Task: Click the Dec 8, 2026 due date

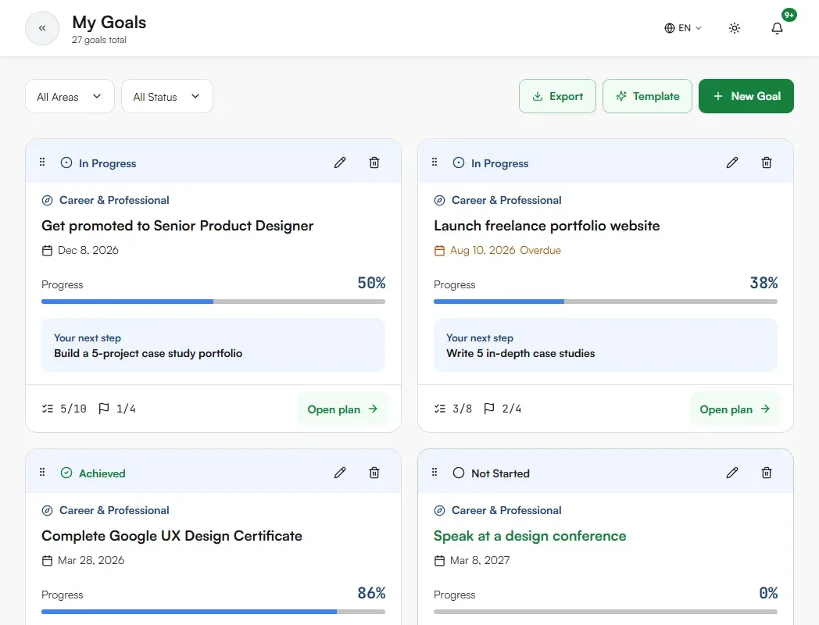Action: click(80, 250)
